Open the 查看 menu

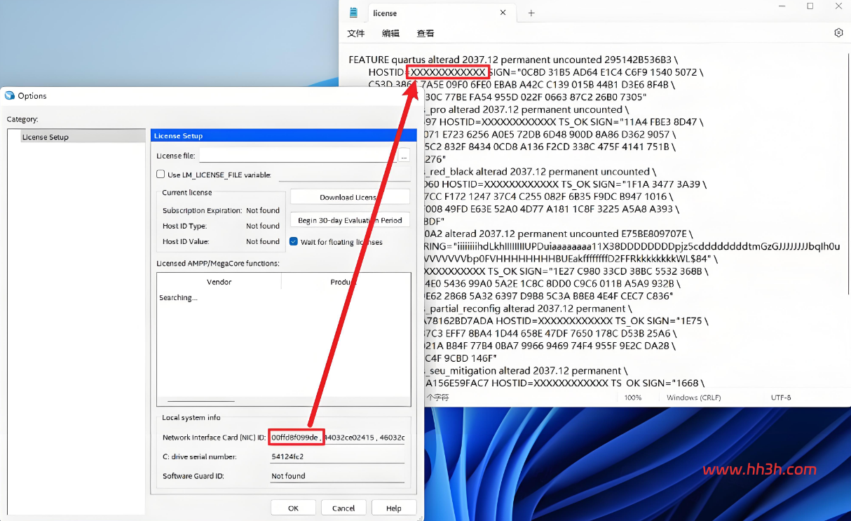425,33
